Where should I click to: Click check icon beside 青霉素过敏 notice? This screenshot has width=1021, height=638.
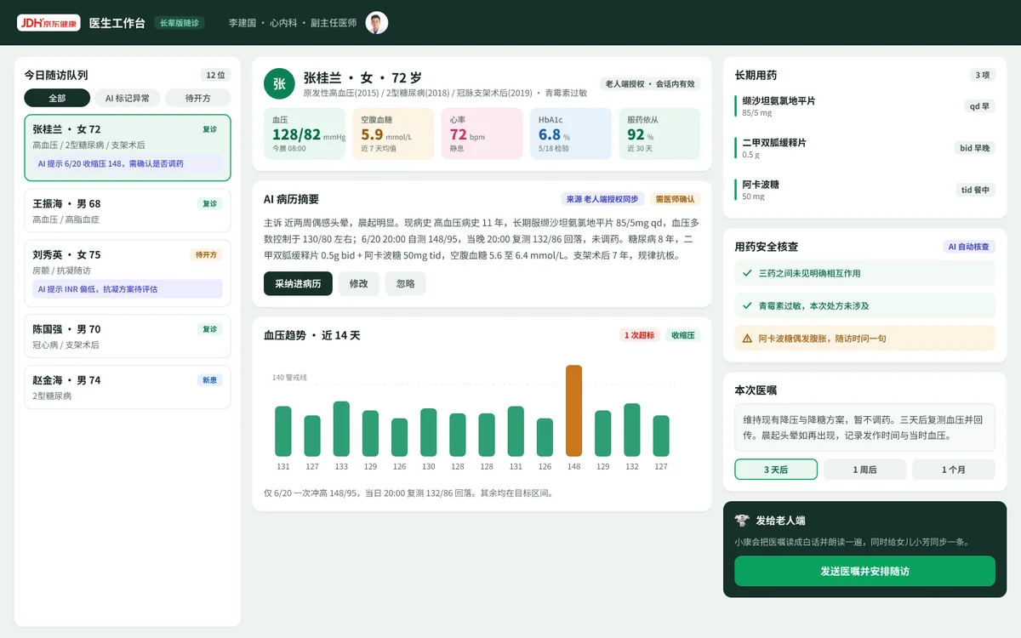tap(747, 305)
